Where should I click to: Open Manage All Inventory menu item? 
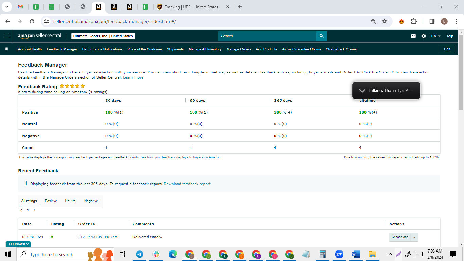205,49
